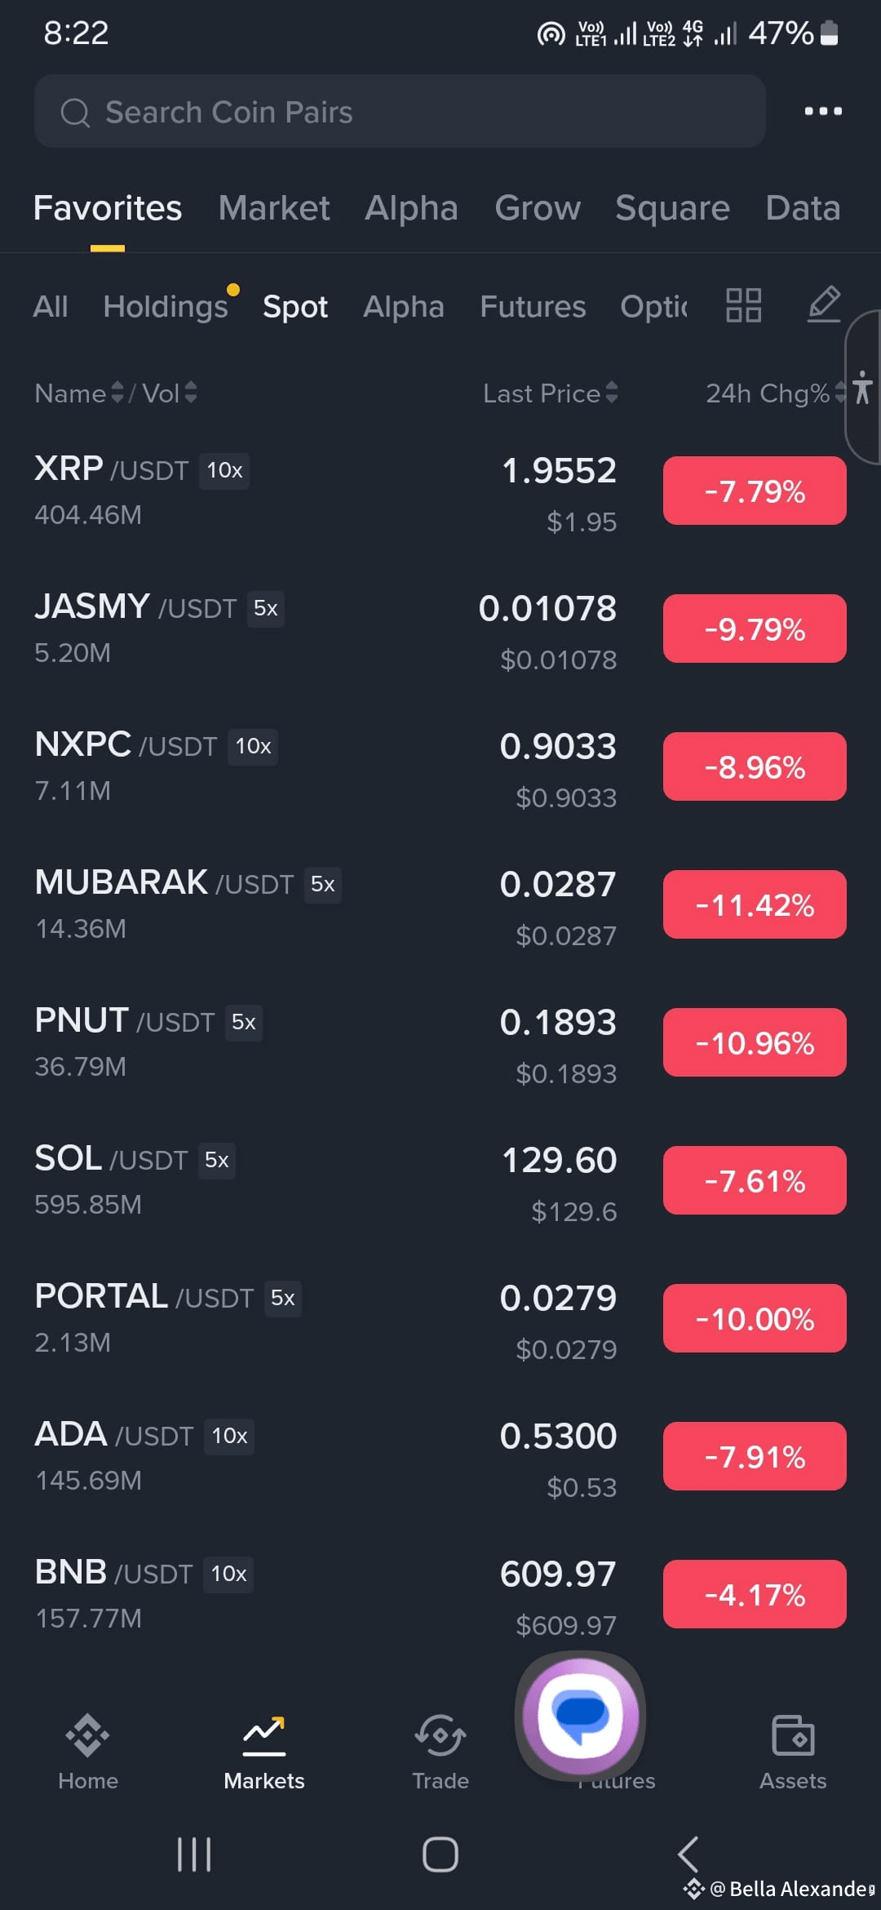Viewport: 881px width, 1910px height.
Task: Toggle the BNB -4.17% change display
Action: (x=755, y=1594)
